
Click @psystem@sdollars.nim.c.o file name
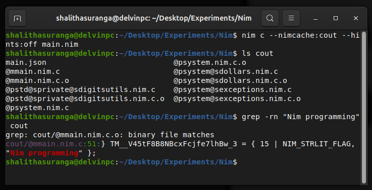[230, 80]
